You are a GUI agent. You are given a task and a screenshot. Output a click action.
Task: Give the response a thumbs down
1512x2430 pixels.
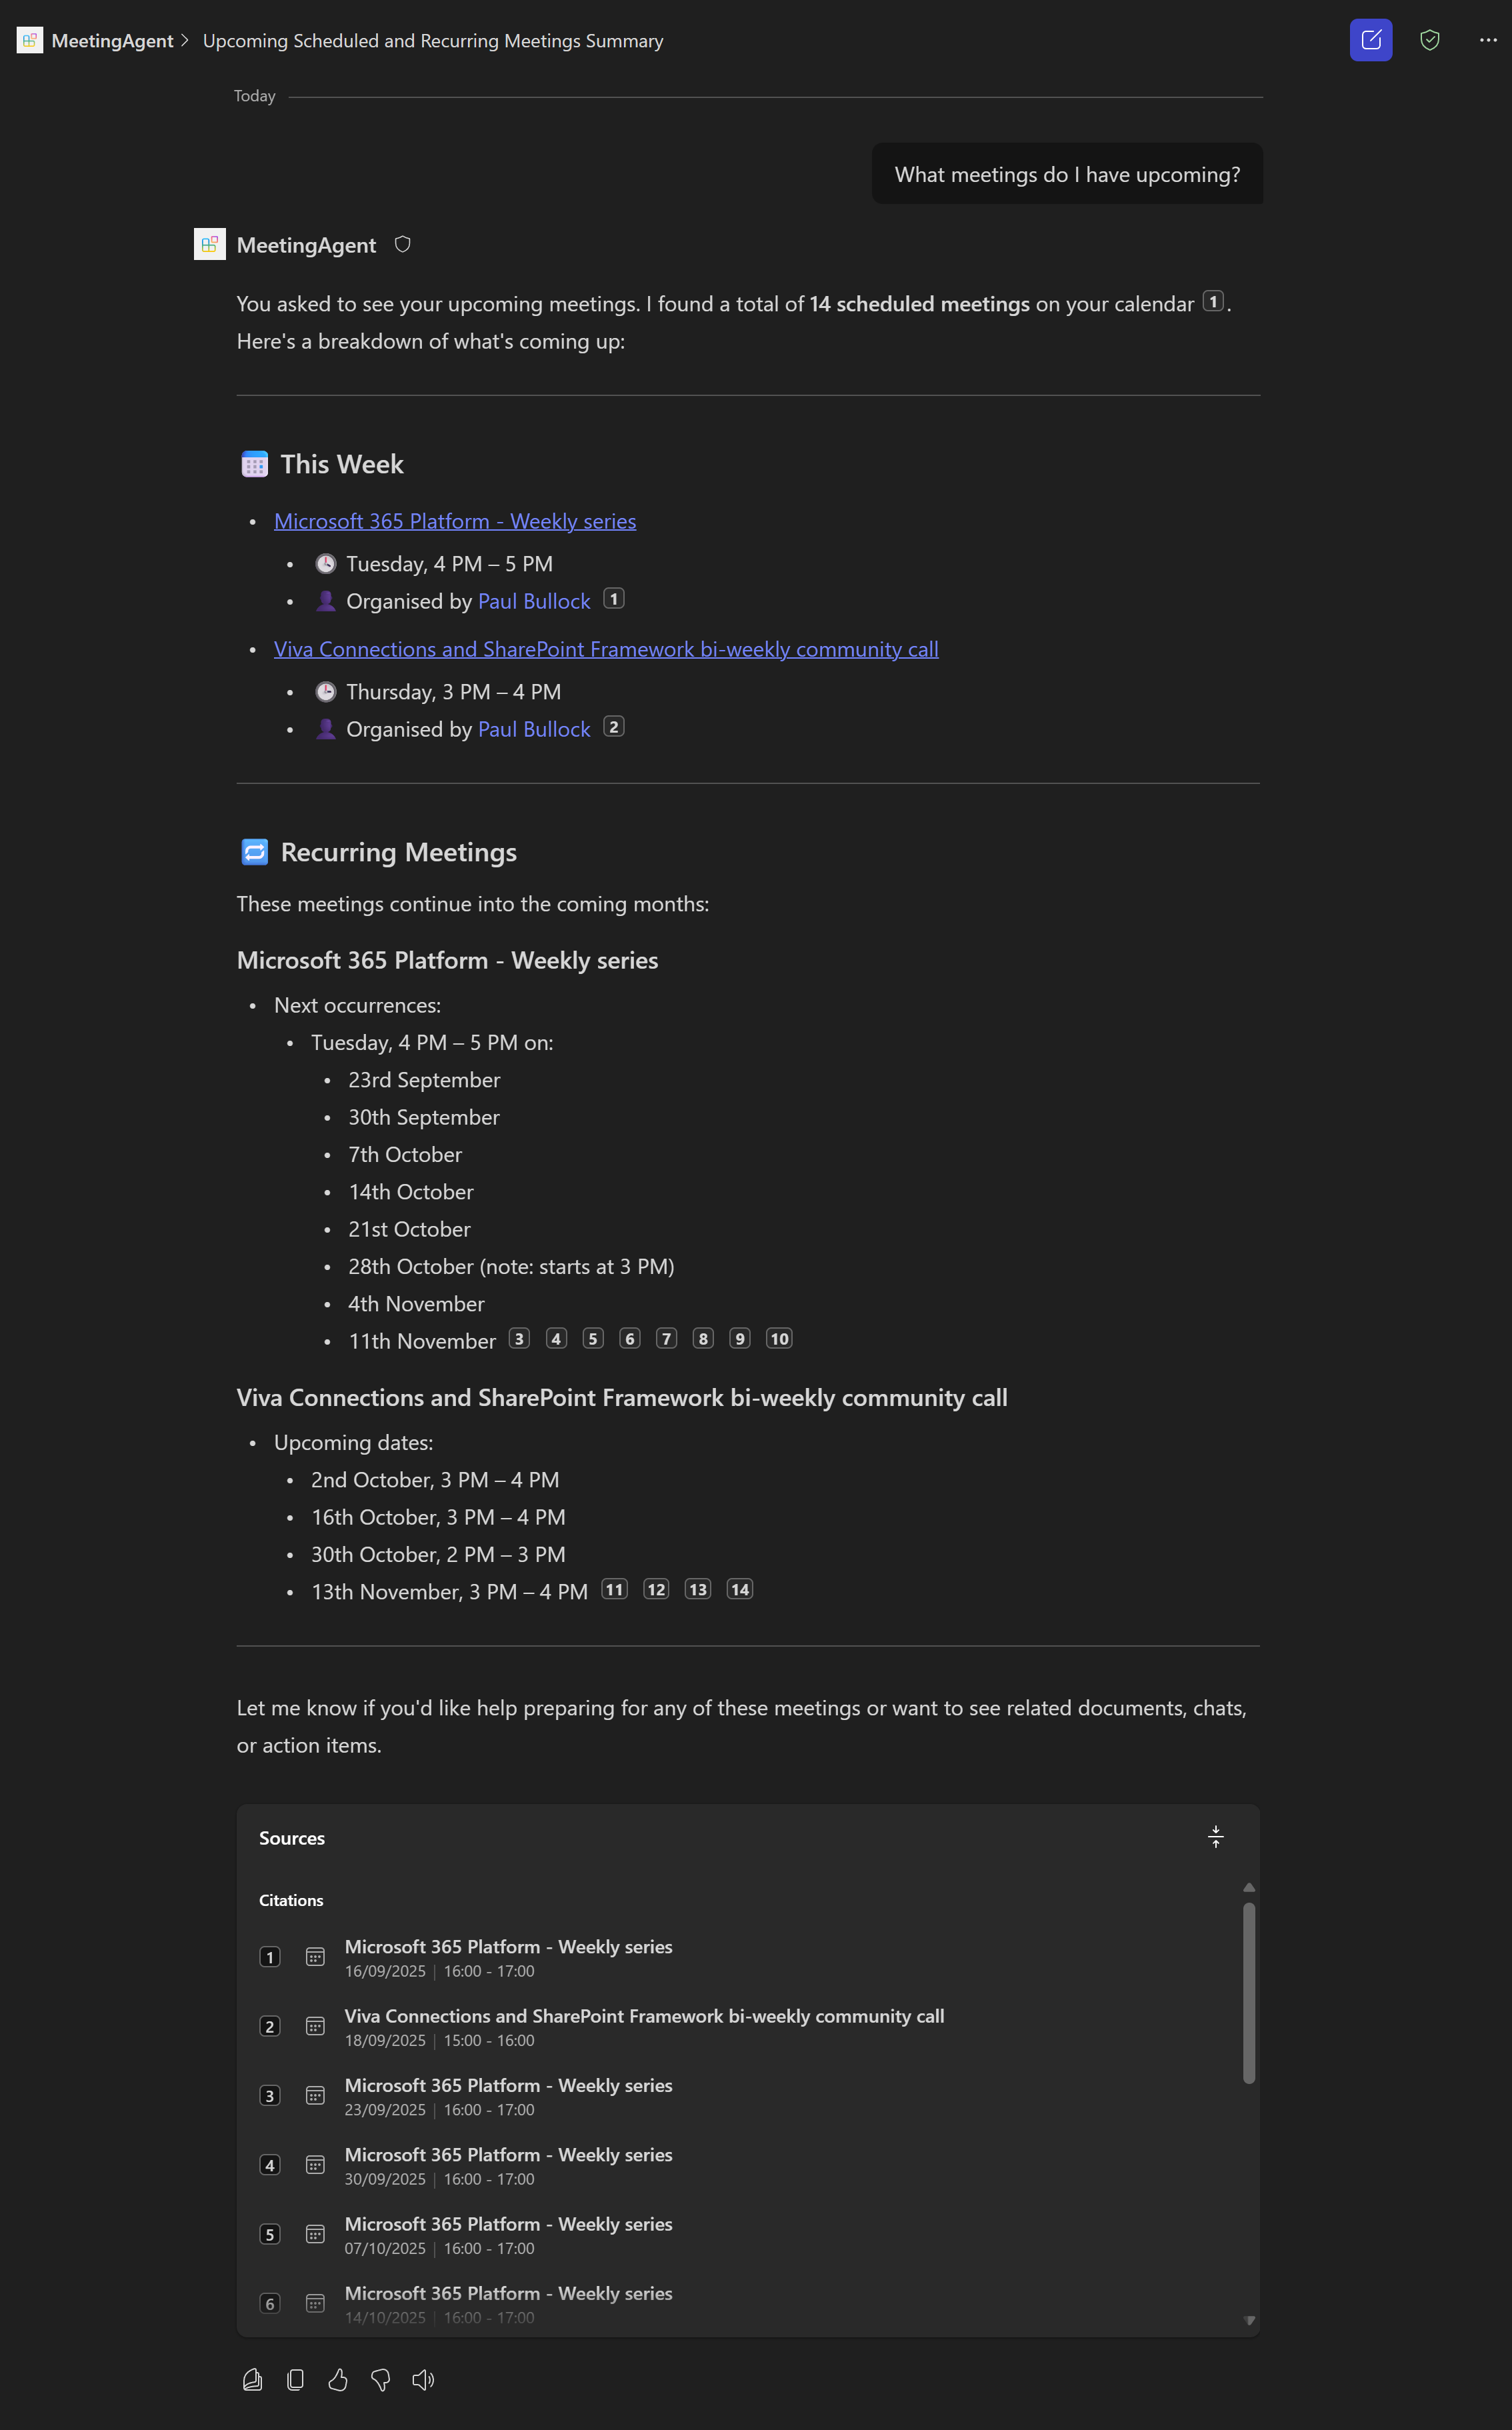(381, 2380)
